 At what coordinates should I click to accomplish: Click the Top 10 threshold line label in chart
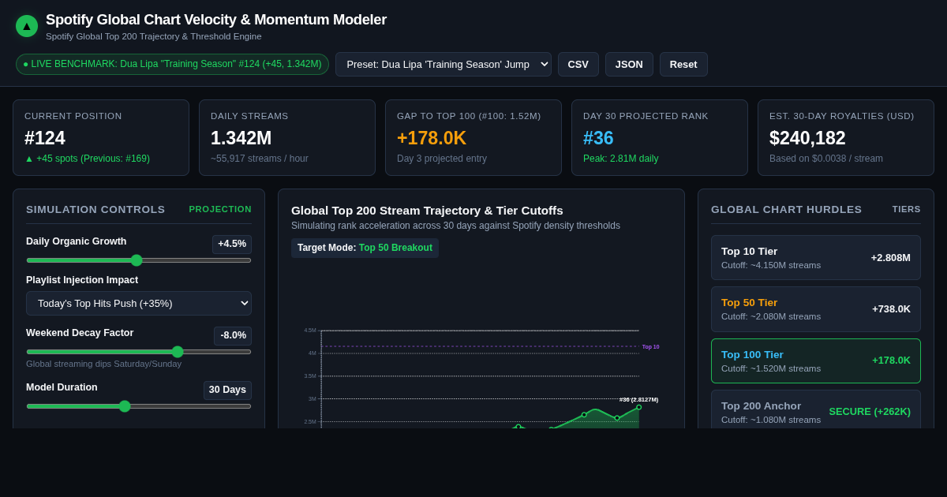(x=650, y=346)
